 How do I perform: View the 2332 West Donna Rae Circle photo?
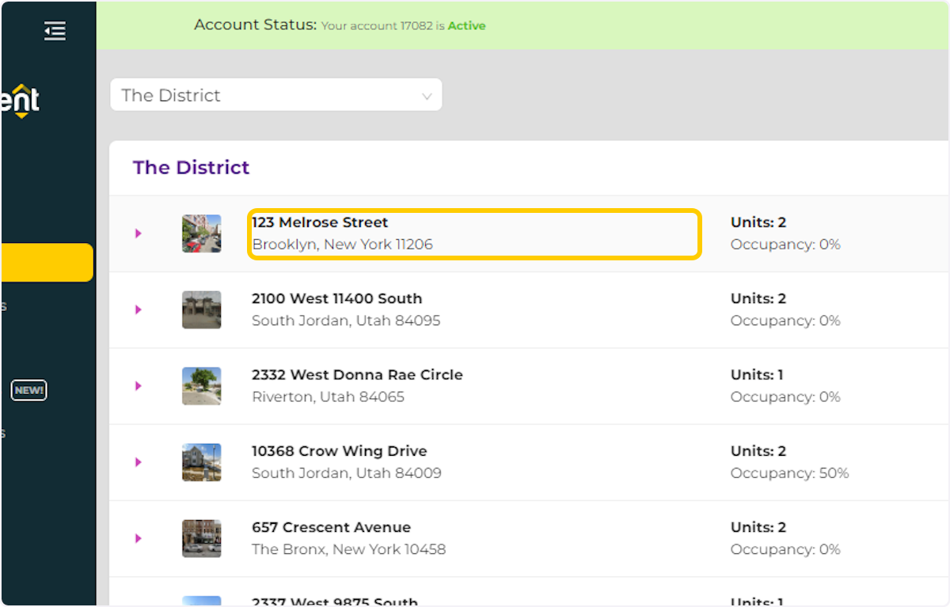pyautogui.click(x=201, y=386)
